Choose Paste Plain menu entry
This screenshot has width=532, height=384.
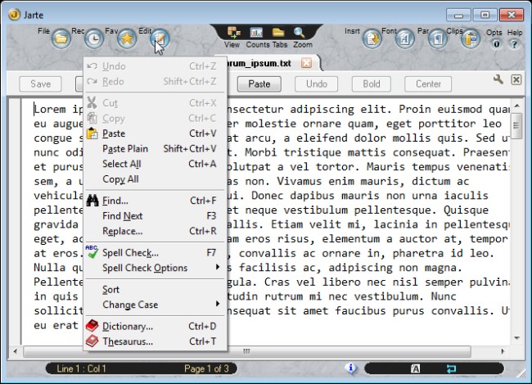pos(155,149)
